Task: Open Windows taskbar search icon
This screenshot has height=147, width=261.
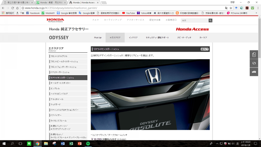Action: 12,143
